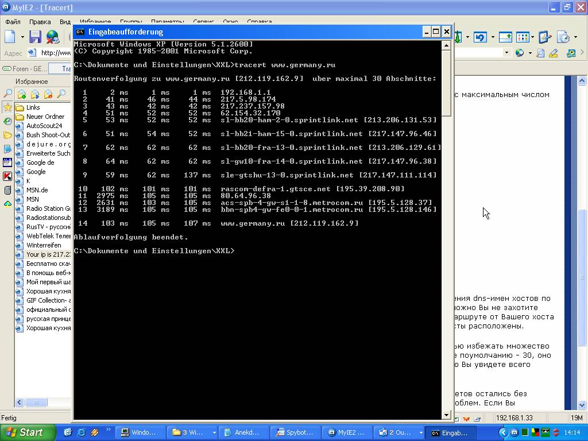Viewport: 588px width, 441px height.
Task: Click the RusTV - русски favorite
Action: pos(48,227)
